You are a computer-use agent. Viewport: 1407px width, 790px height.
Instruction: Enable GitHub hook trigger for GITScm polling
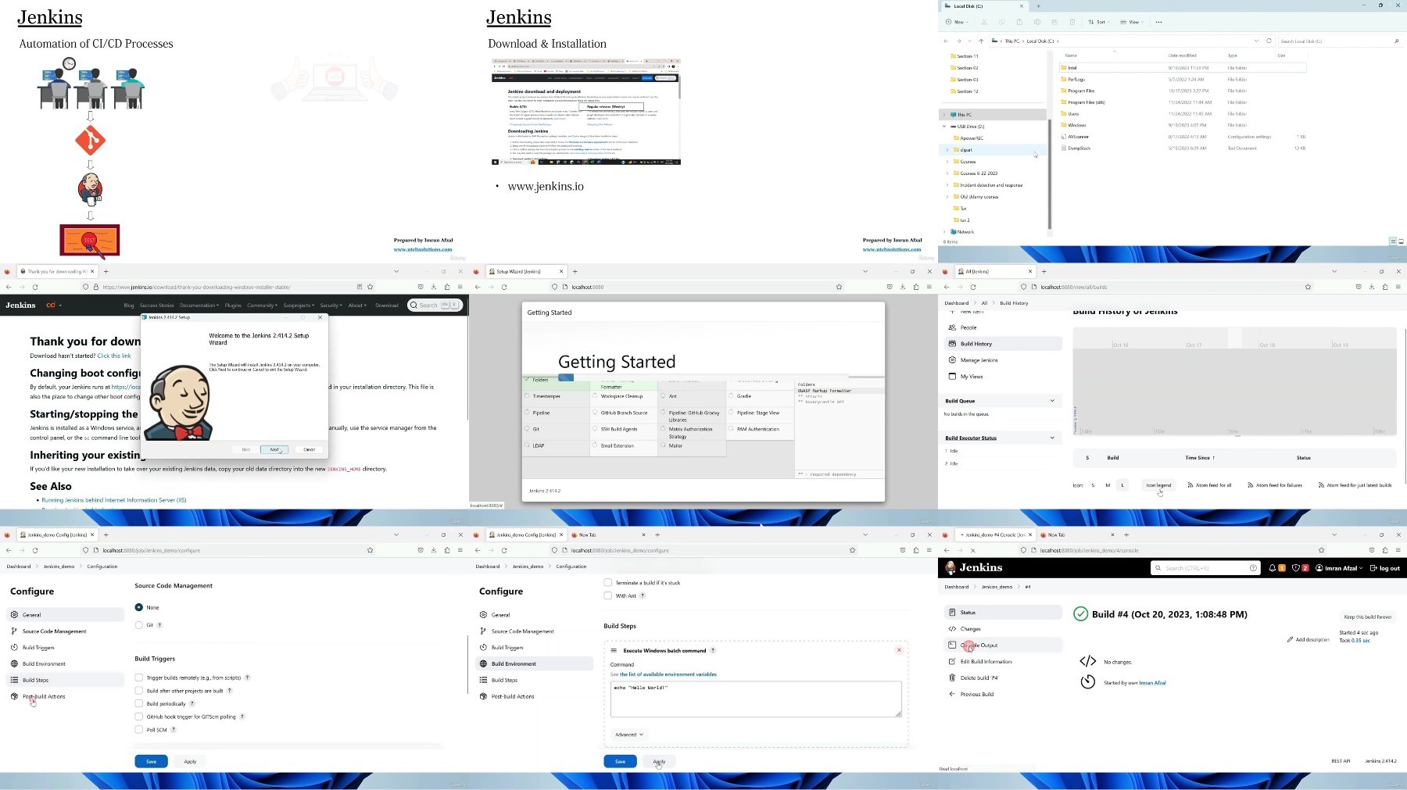tap(139, 717)
